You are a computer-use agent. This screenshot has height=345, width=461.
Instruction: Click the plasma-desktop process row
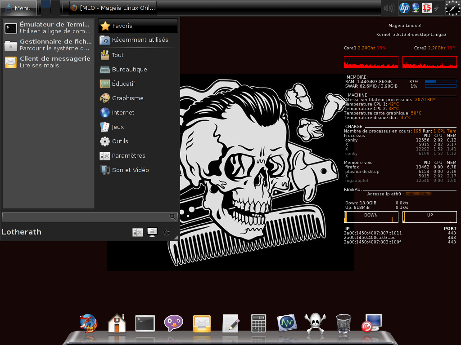[400, 172]
